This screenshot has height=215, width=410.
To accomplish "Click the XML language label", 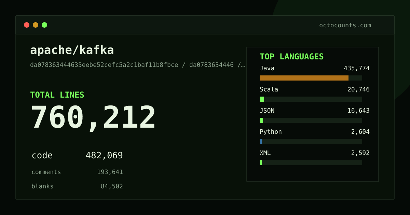I will tap(265, 153).
